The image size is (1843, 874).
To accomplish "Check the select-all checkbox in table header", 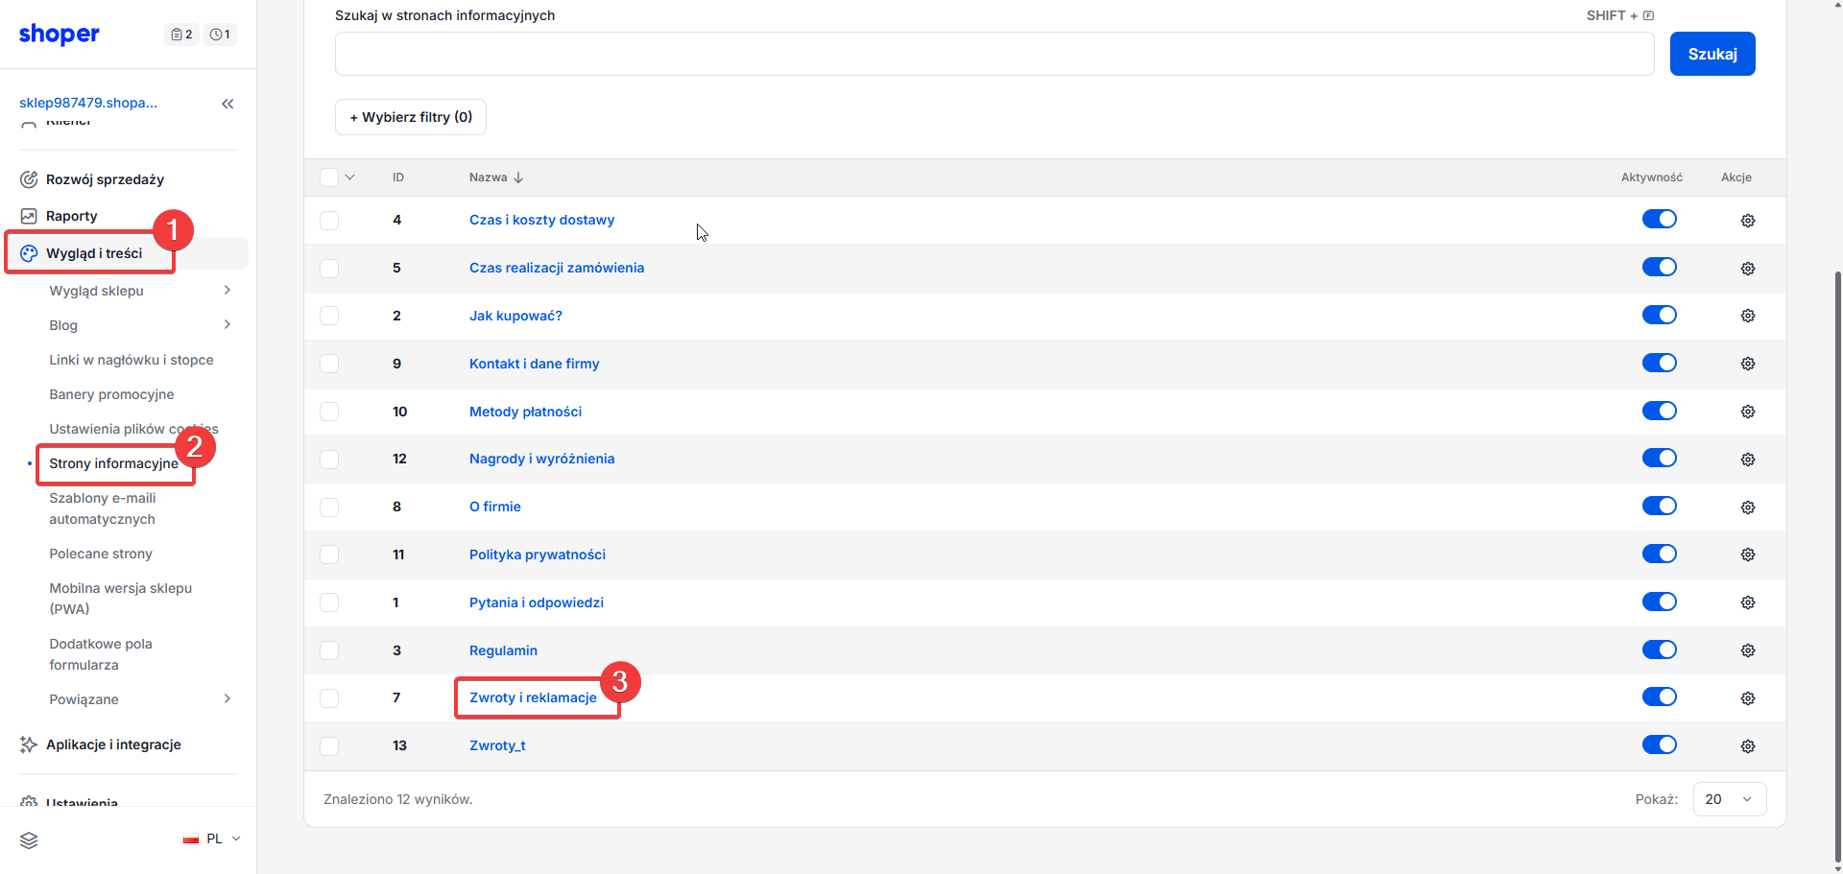I will click(329, 177).
